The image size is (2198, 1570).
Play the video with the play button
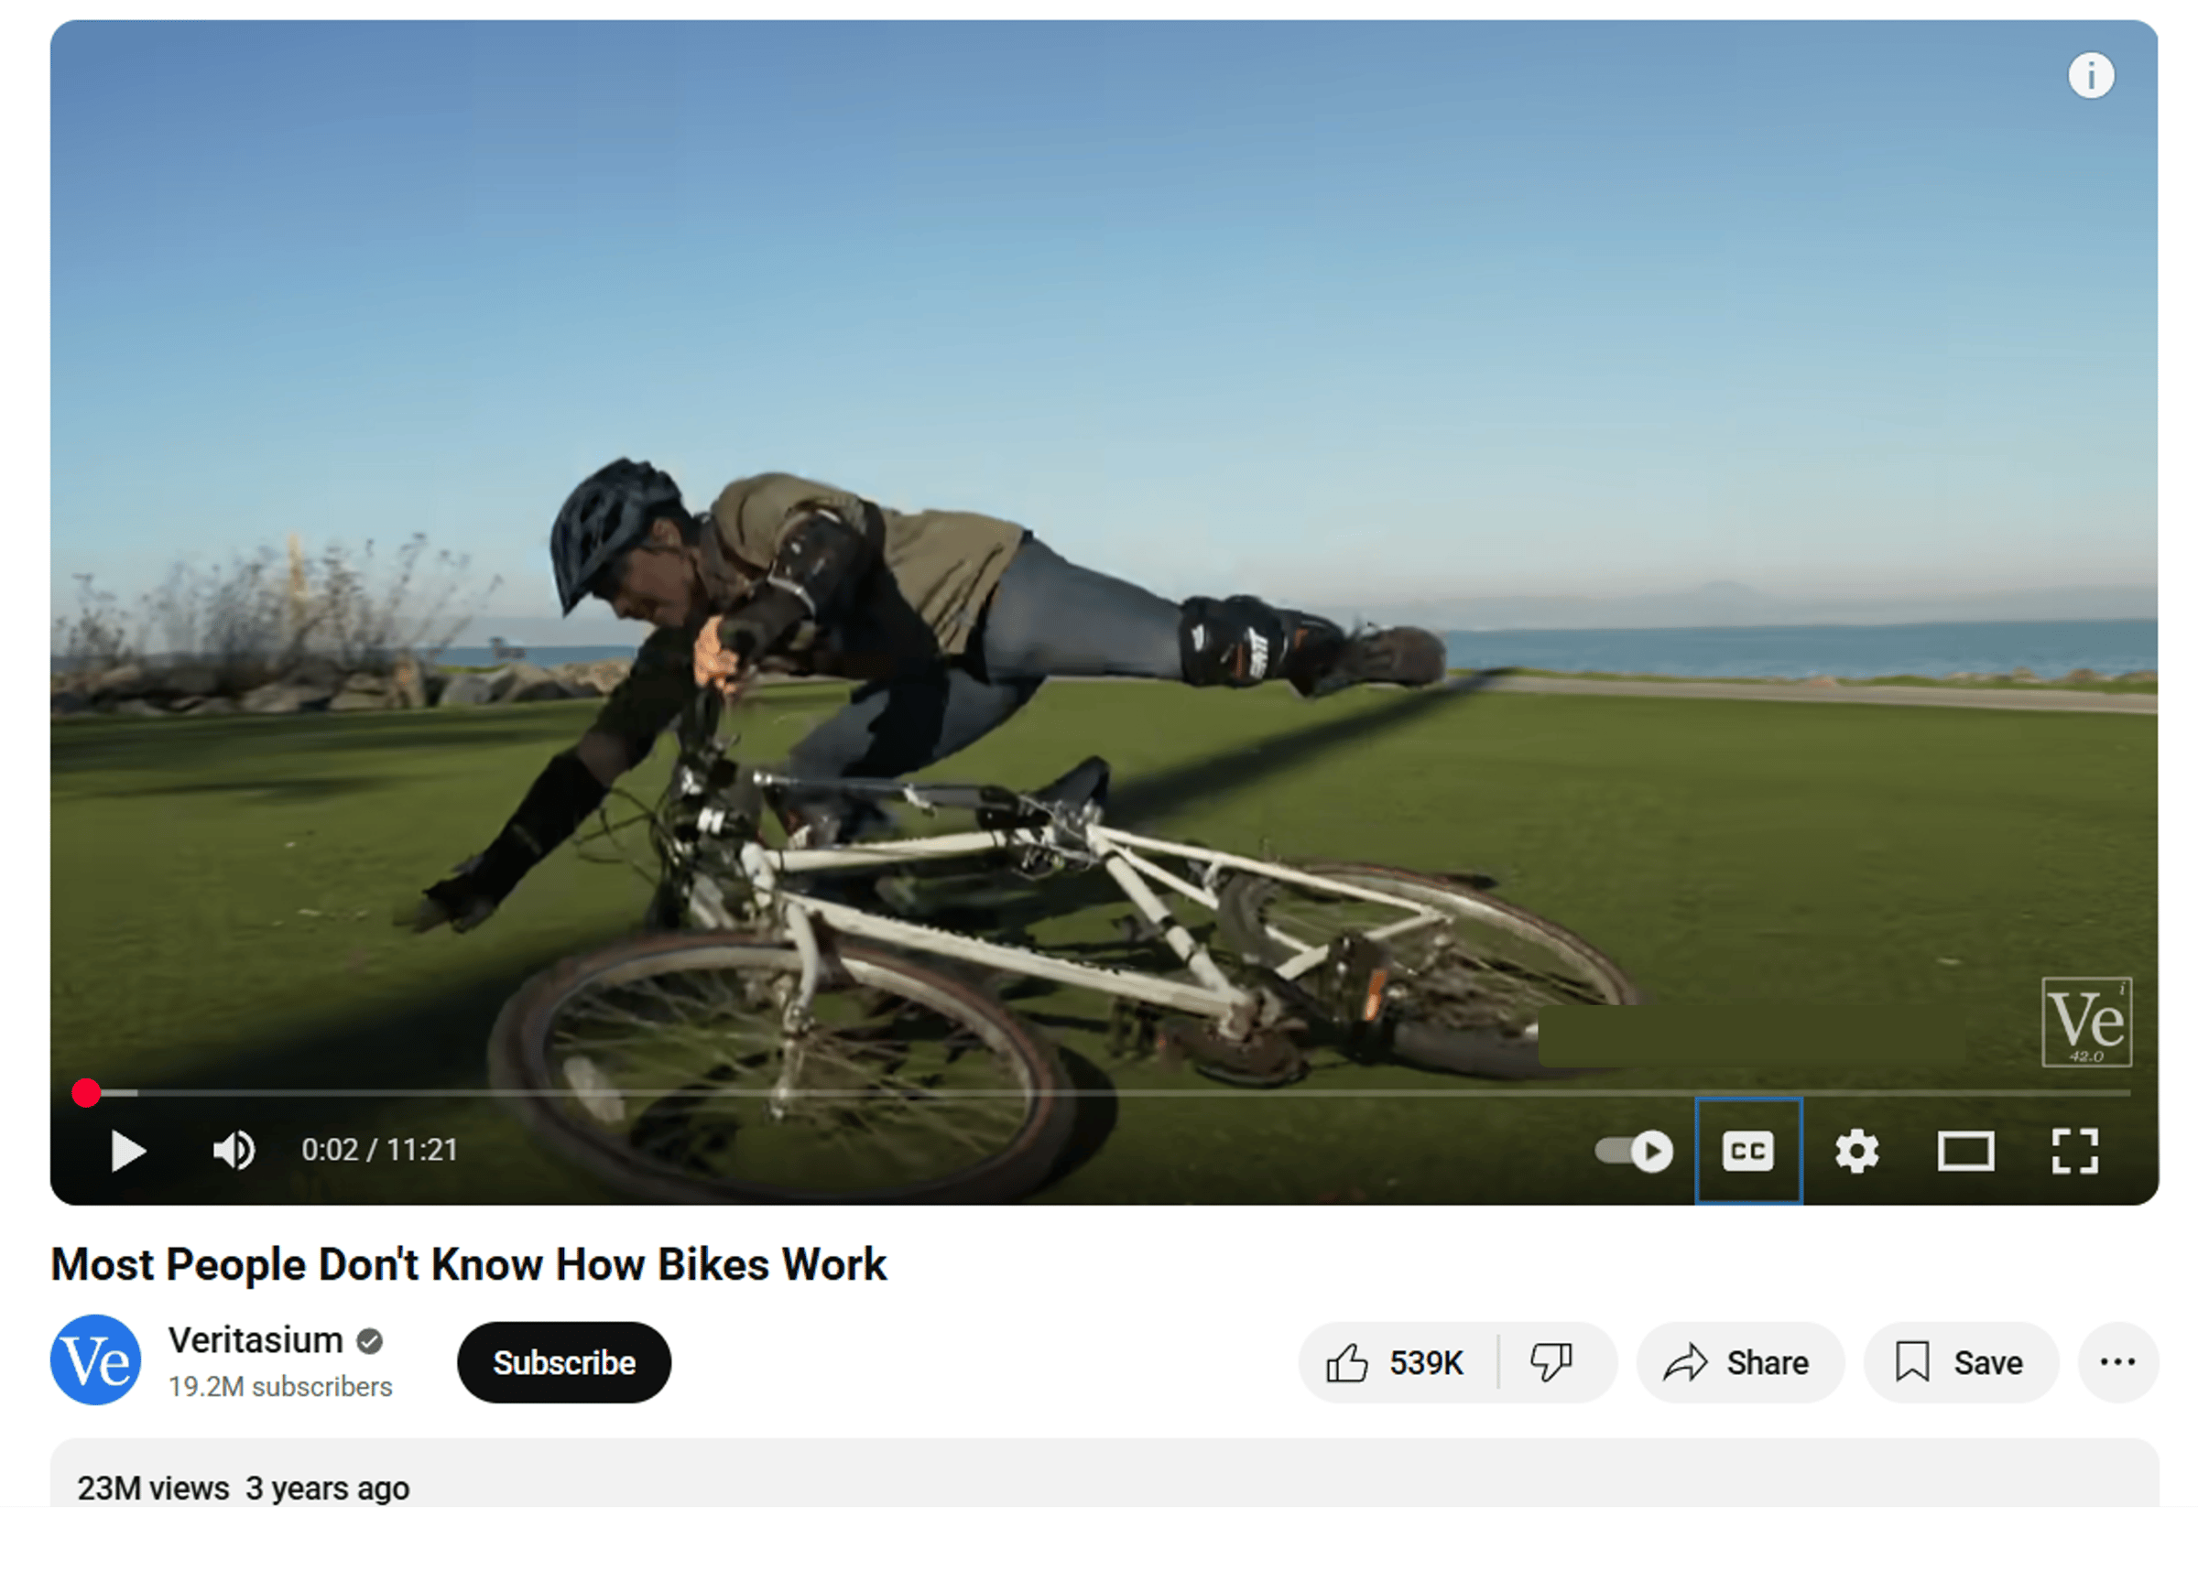tap(128, 1151)
